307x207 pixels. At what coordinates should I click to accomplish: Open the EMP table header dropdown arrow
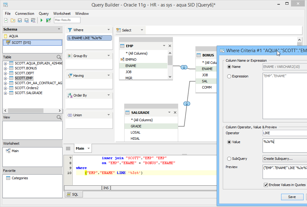164,46
